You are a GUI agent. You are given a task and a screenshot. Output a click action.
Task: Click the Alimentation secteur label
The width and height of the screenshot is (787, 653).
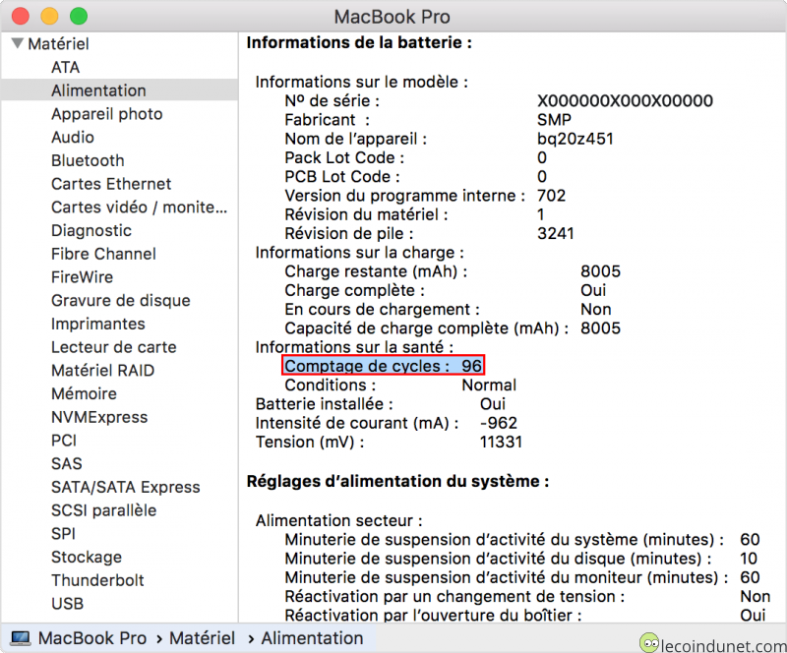pos(338,520)
